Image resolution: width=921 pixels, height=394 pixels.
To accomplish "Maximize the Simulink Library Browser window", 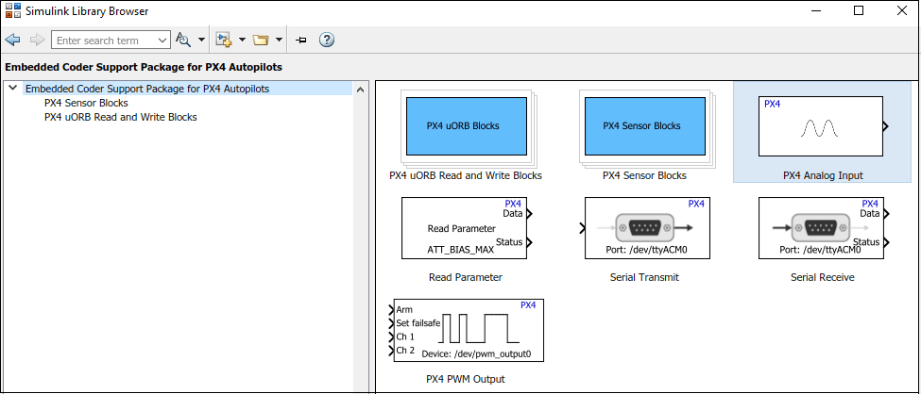I will click(858, 10).
